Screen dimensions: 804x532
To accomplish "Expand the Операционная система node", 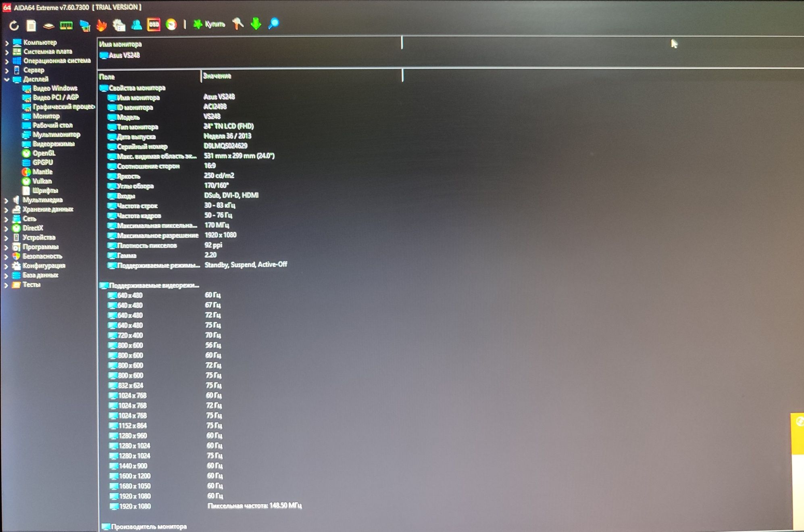I will click(x=6, y=61).
